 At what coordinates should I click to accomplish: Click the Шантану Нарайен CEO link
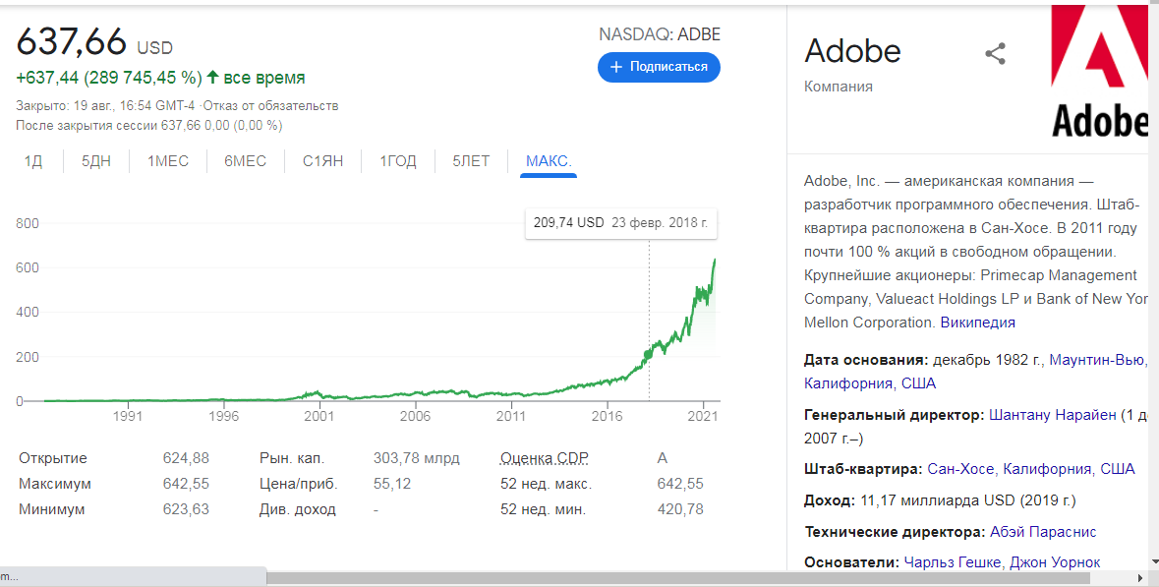click(1052, 415)
